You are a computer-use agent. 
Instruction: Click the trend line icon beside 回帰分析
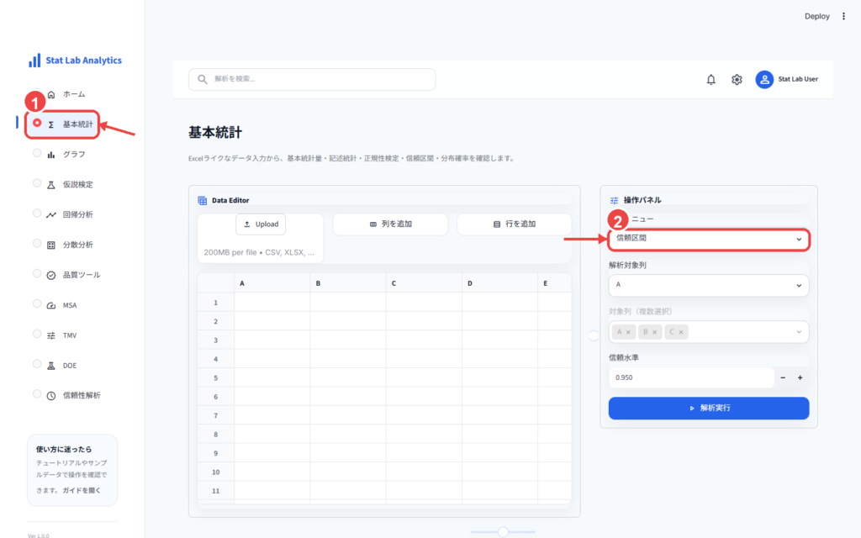[x=51, y=214]
